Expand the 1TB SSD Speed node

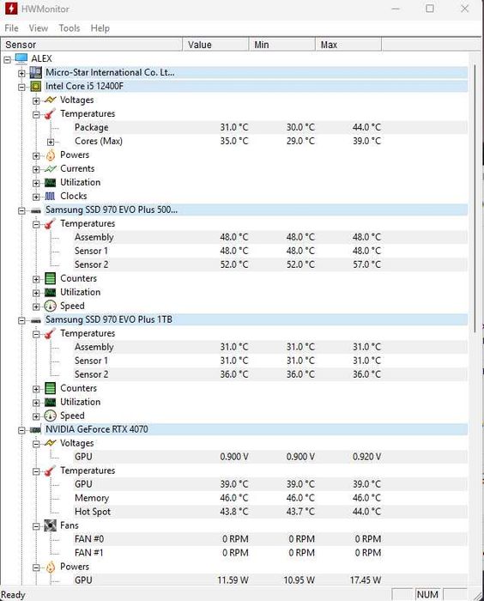coord(36,416)
